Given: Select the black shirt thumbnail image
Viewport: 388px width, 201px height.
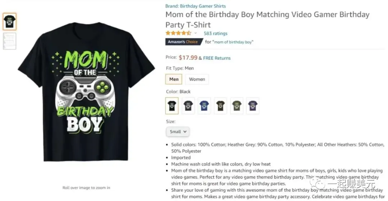Looking at the screenshot, I should coord(9,22).
